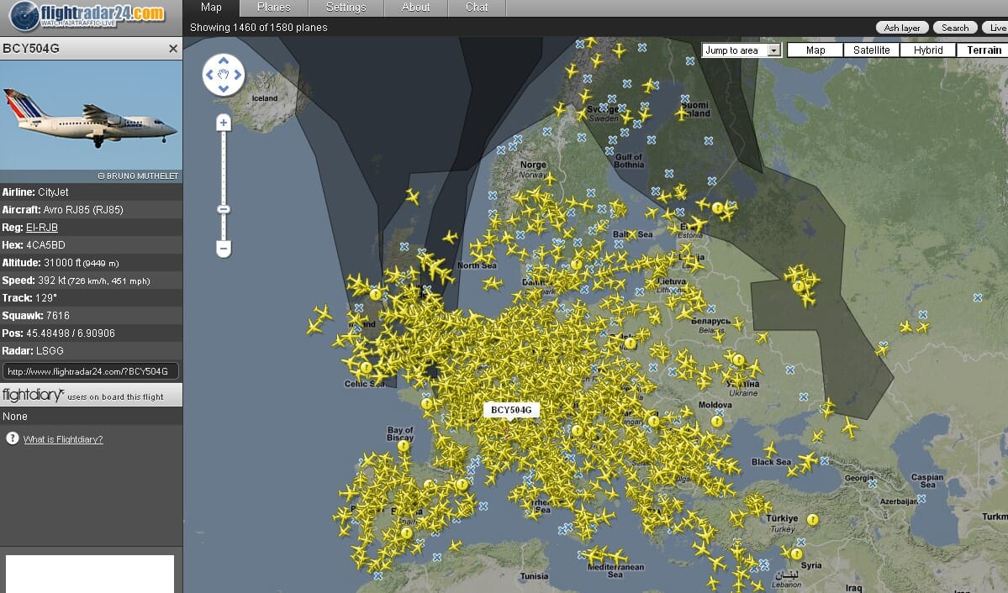Click the flight URL text field

click(91, 371)
